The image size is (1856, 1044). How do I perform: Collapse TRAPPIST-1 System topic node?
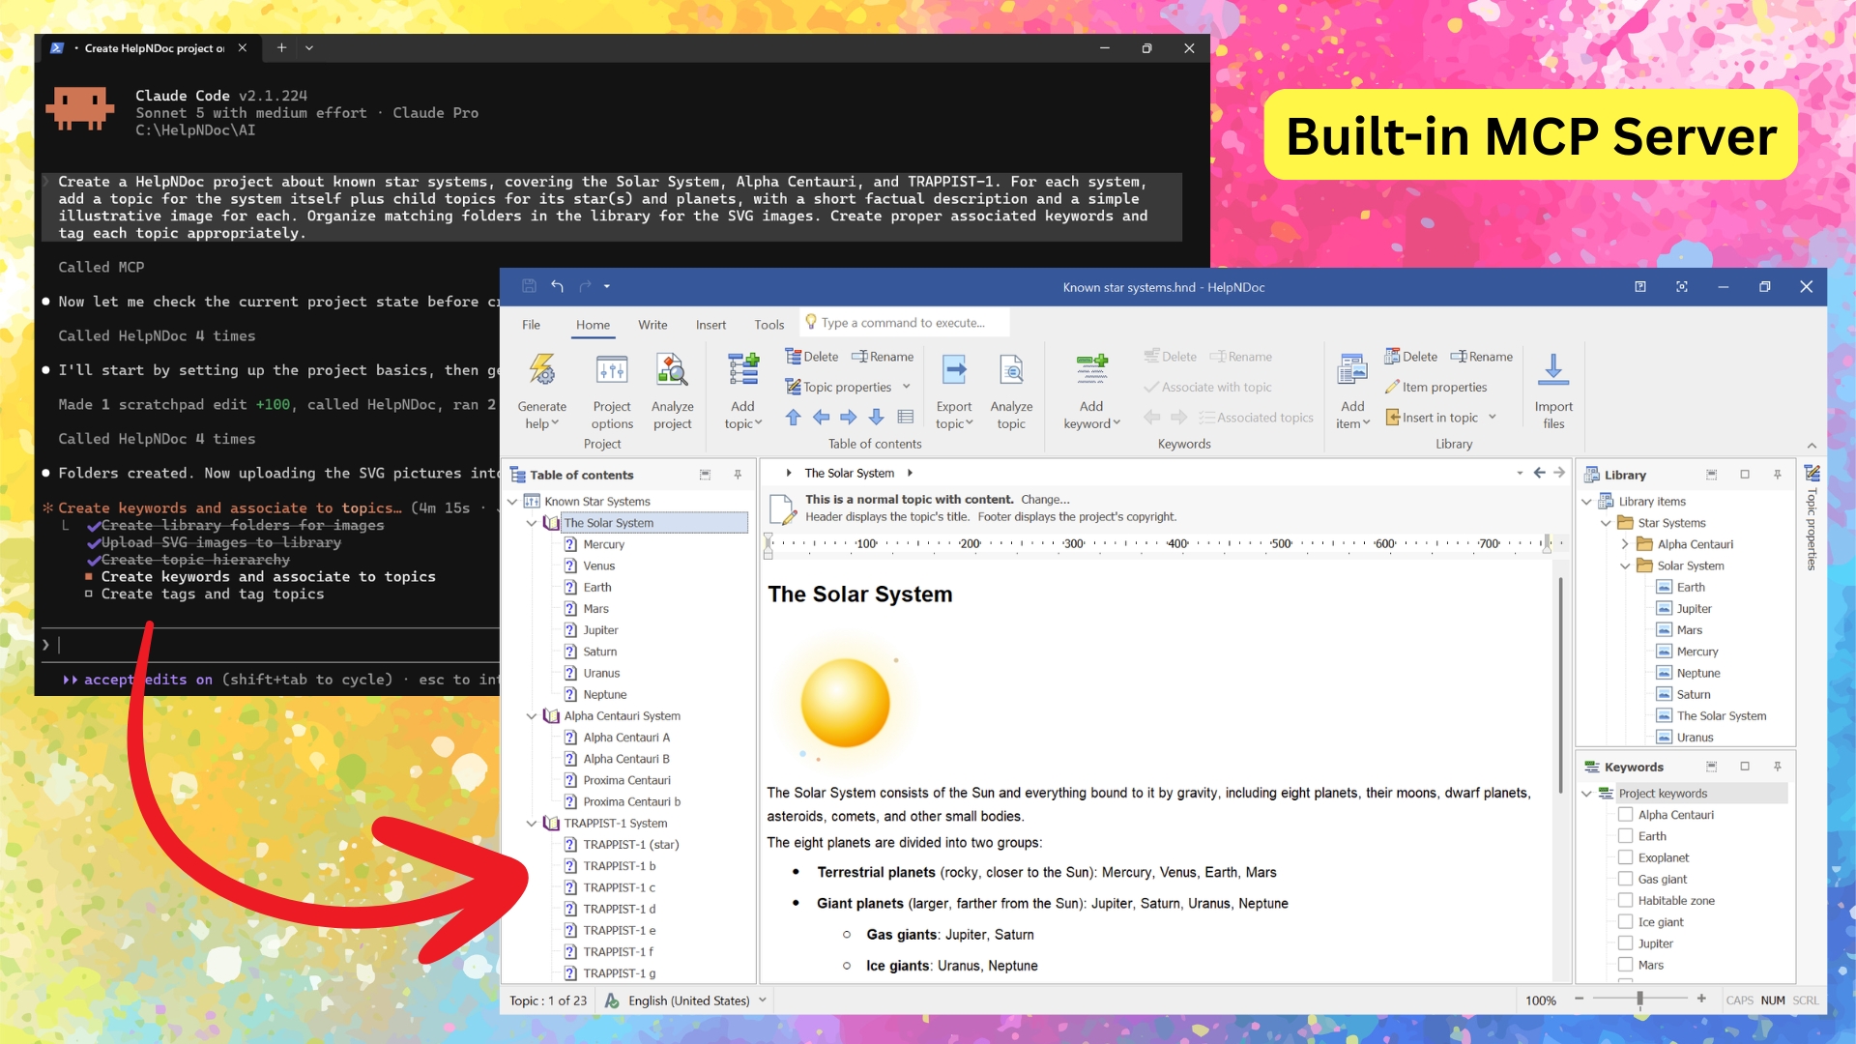532,824
